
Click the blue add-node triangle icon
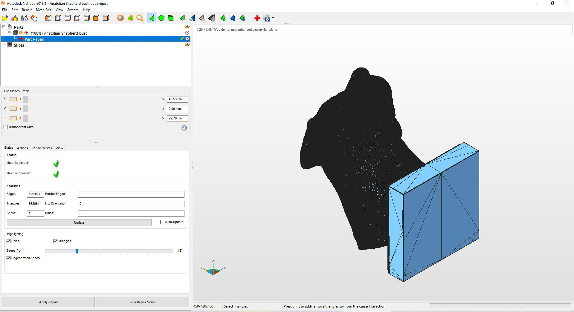192,18
